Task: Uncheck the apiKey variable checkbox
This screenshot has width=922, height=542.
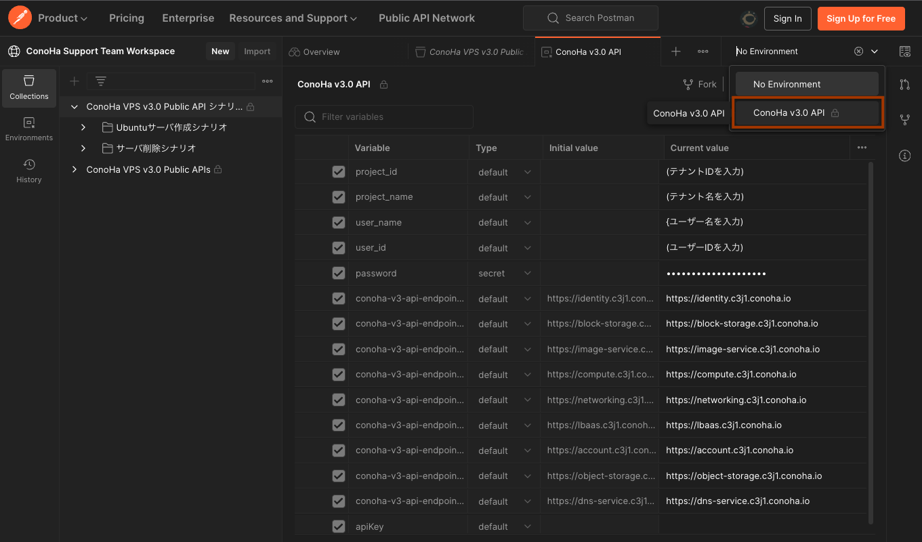Action: tap(339, 526)
